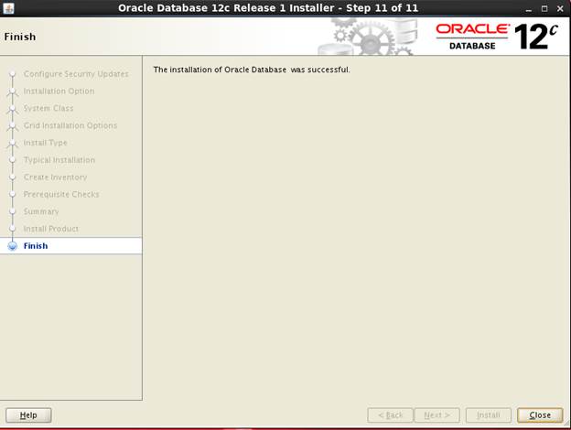Screen dimensions: 571x430
Task: Click the Finish page heading
Action: point(20,37)
